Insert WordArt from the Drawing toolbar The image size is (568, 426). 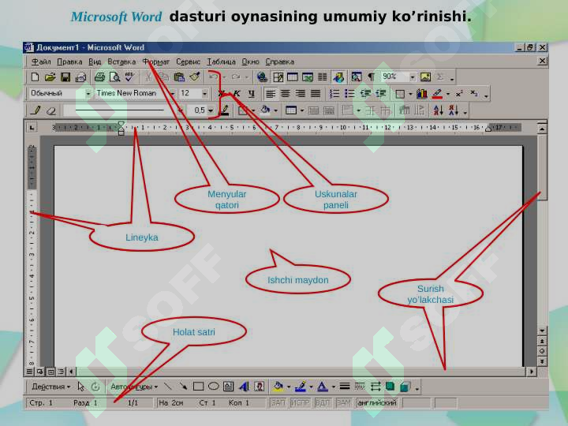pyautogui.click(x=244, y=387)
